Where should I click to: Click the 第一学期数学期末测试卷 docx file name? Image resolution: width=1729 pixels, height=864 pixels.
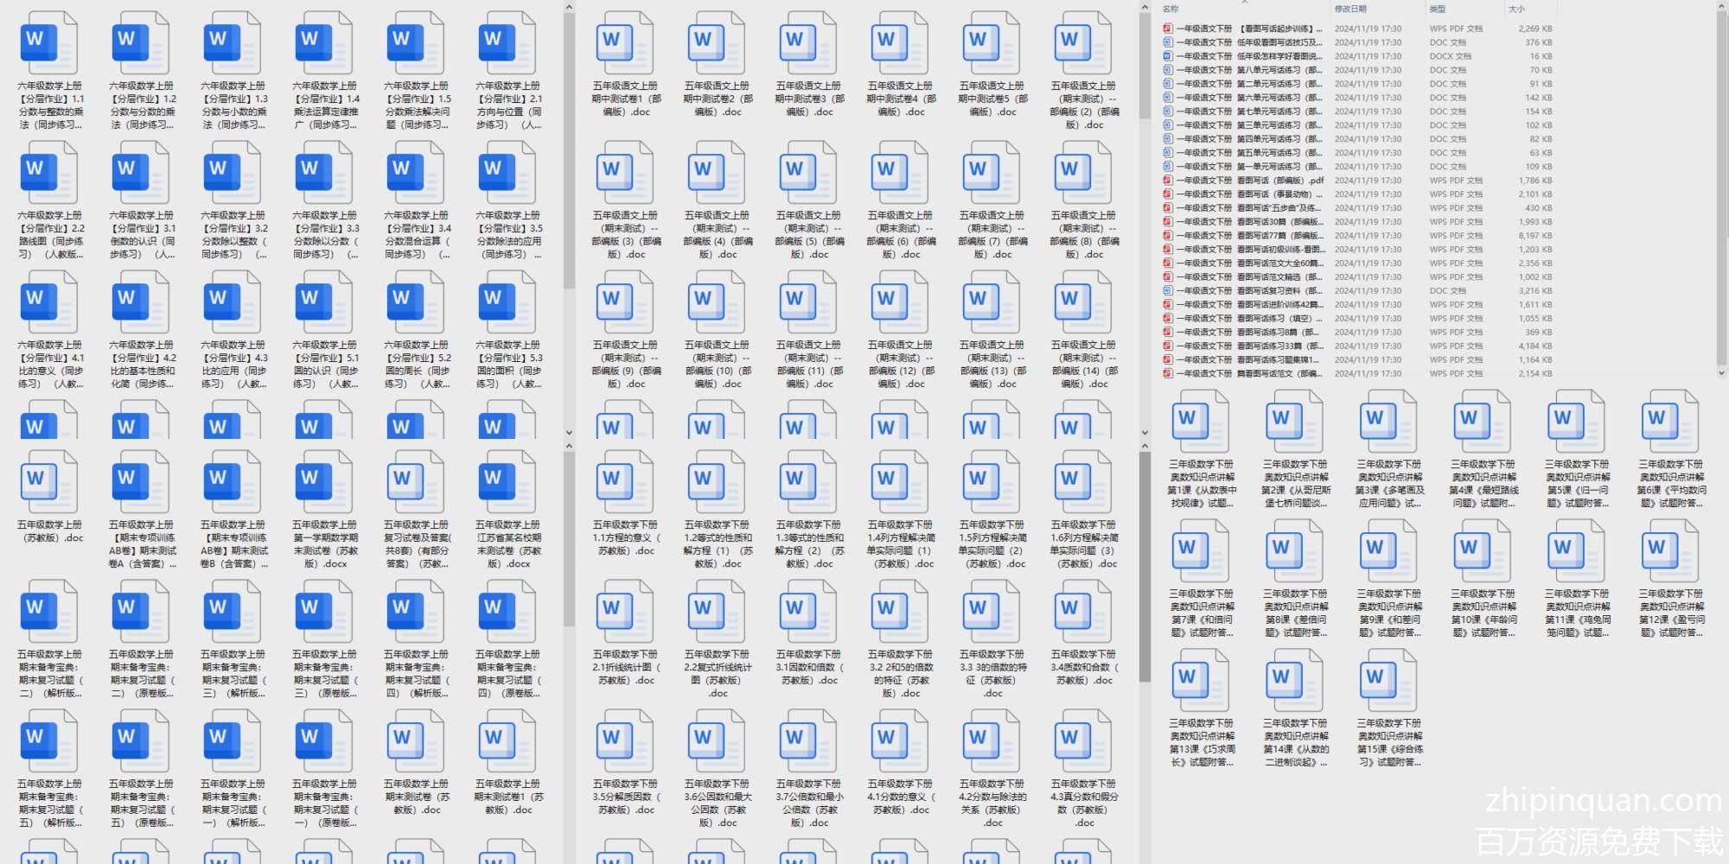point(325,544)
